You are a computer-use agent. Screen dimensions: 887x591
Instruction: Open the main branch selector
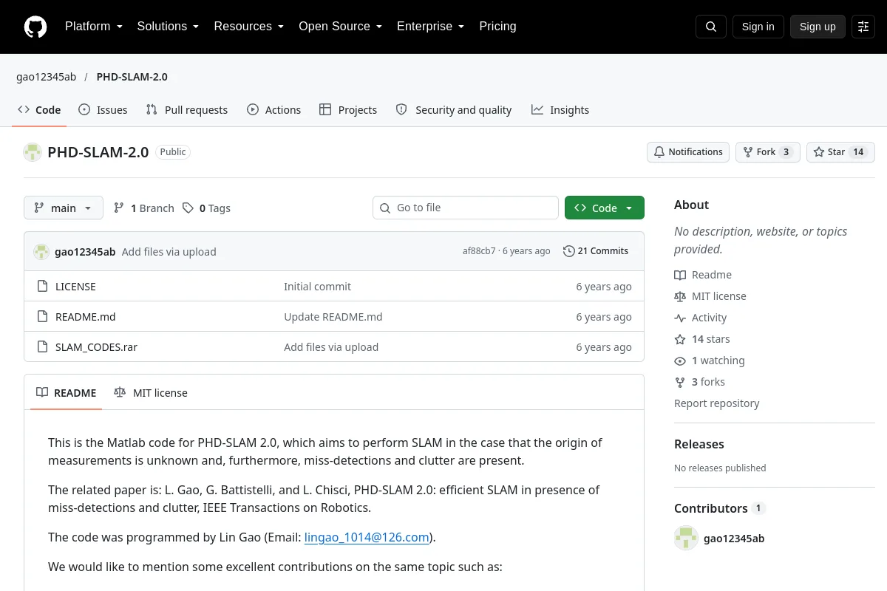[x=64, y=208]
